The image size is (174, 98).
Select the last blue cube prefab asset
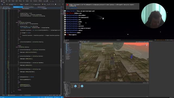[x=82, y=86]
